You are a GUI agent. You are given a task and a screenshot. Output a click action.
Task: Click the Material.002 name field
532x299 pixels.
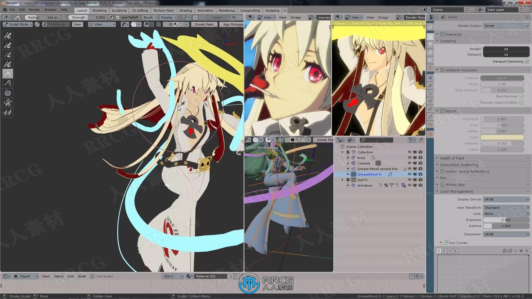[211, 276]
